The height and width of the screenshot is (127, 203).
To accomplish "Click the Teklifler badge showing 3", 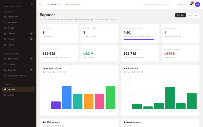I will [x=31, y=34].
